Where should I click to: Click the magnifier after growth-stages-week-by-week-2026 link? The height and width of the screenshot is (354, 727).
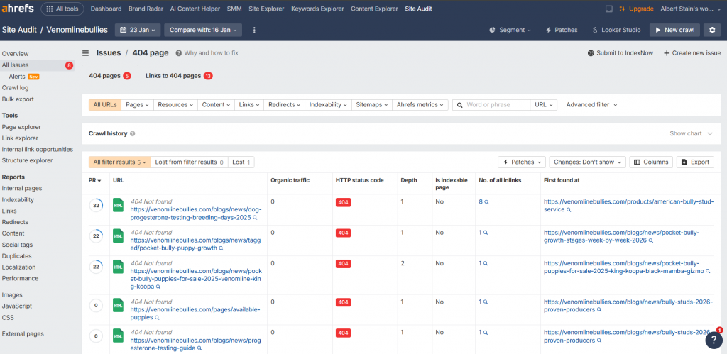[651, 241]
